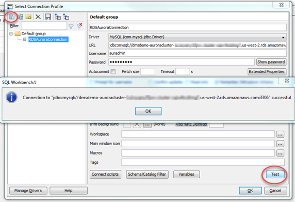Browse for Macros file with ... button
Image resolution: width=295 pixels, height=202 pixels.
(x=280, y=153)
